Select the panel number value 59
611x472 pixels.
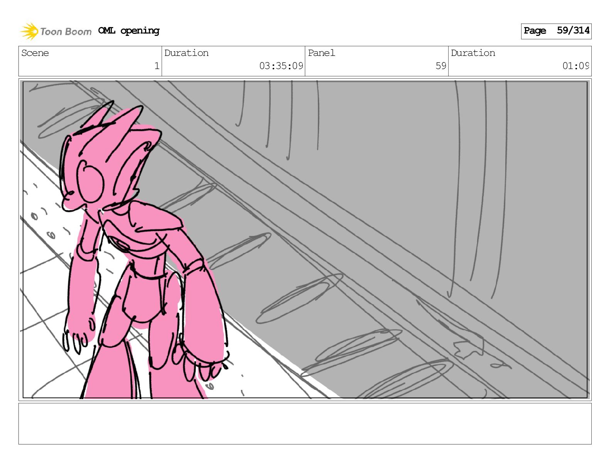tap(441, 66)
